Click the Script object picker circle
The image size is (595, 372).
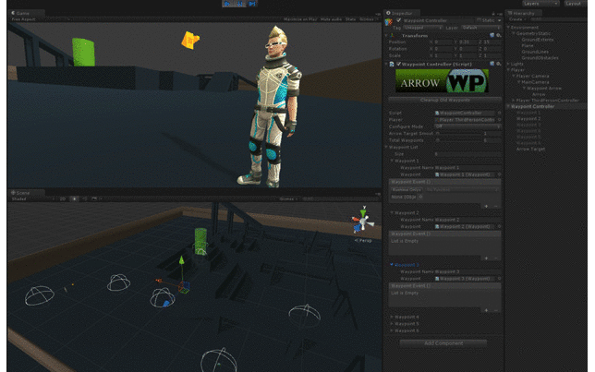499,113
